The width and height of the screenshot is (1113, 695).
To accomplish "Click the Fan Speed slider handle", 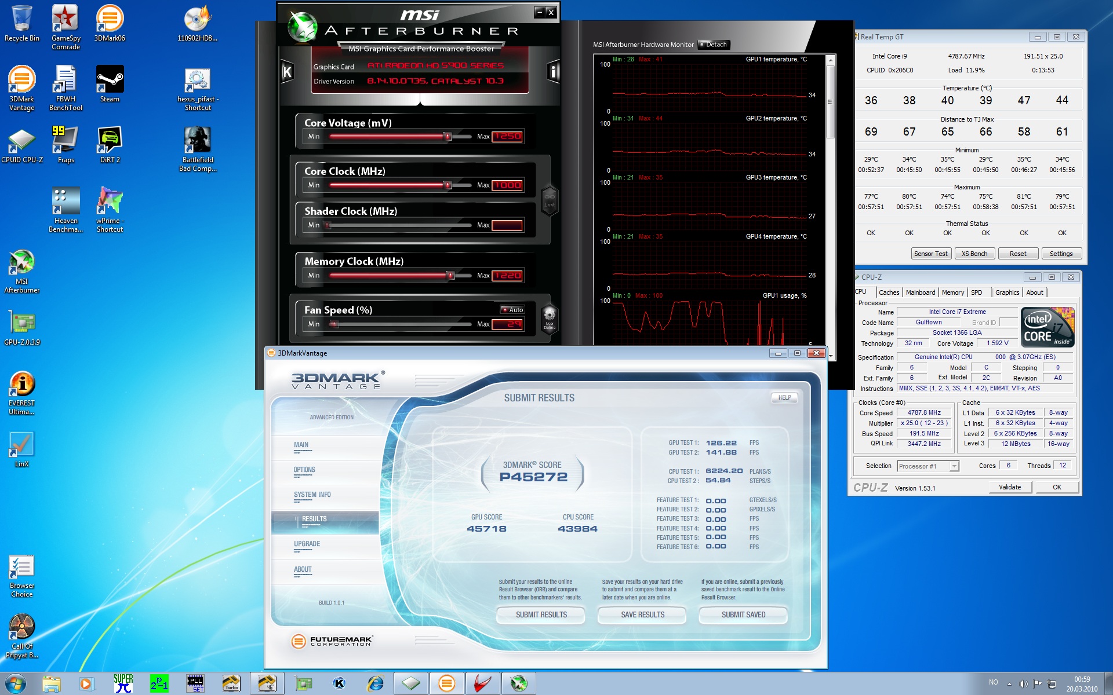I will [x=334, y=324].
